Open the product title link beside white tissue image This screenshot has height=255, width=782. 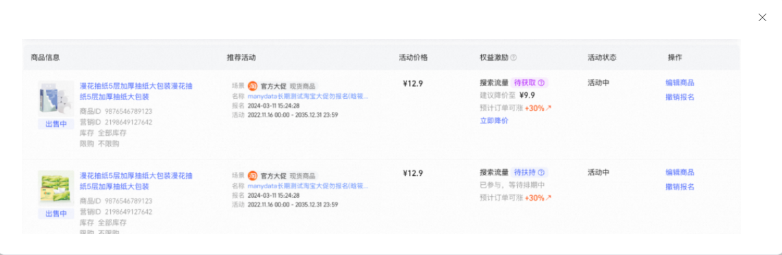[136, 91]
